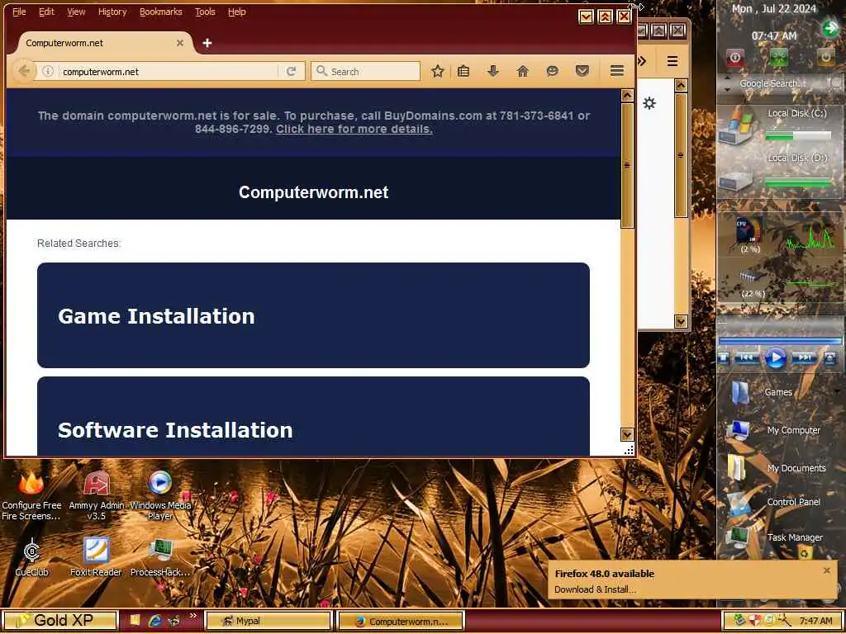846x634 pixels.
Task: Dismiss the Firefox 48.0 available notification
Action: click(826, 570)
